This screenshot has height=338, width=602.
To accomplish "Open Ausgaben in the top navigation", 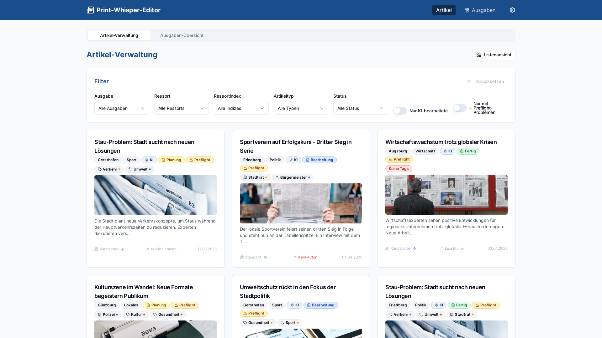I will click(480, 10).
